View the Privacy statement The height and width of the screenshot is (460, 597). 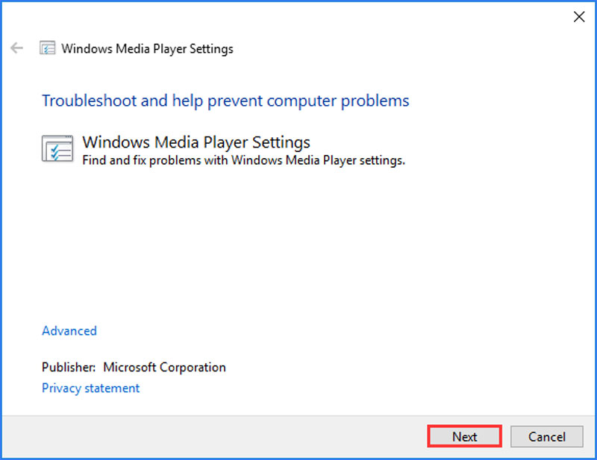click(90, 388)
